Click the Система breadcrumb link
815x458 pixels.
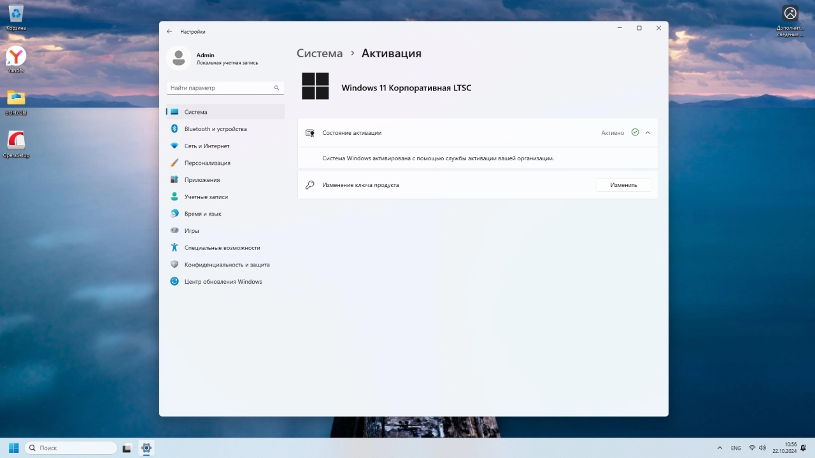point(320,53)
